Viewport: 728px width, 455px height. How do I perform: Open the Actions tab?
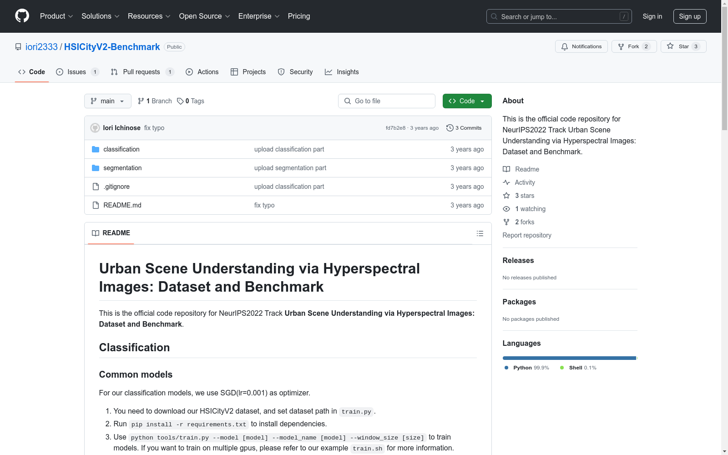point(202,72)
